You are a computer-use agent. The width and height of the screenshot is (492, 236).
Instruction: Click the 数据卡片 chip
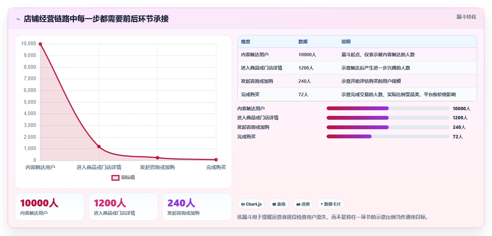(331, 204)
